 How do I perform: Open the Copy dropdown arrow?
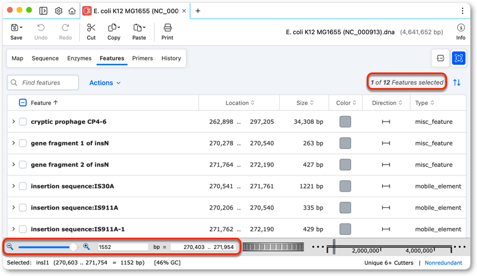[119, 28]
